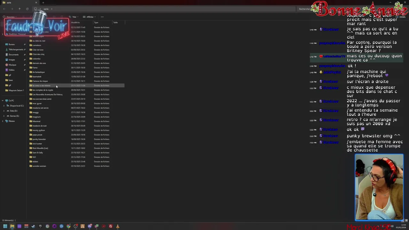Click File Explorer icon in taskbar
Screen dimensions: 409x230
[x=12, y=226]
